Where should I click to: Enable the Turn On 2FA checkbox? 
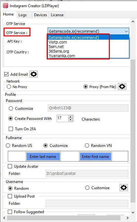(11, 129)
